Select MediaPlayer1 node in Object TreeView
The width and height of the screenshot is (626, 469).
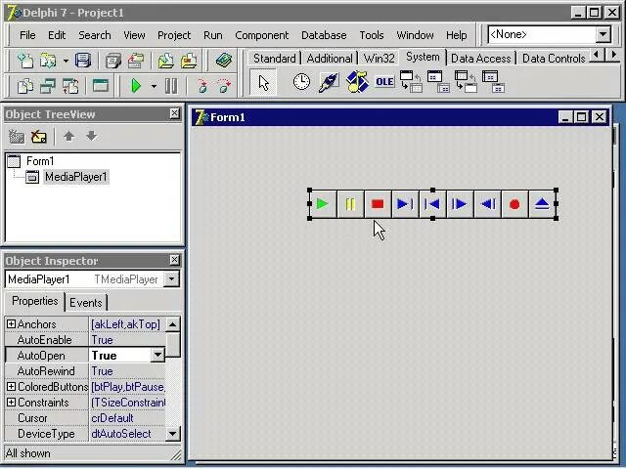click(x=76, y=177)
